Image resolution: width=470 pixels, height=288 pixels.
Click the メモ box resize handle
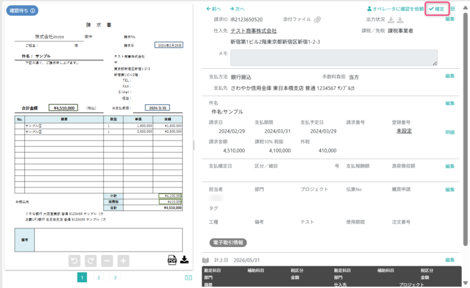pyautogui.click(x=435, y=63)
